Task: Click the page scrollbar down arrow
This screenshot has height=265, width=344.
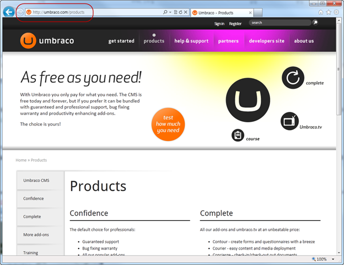Action: tap(339, 253)
